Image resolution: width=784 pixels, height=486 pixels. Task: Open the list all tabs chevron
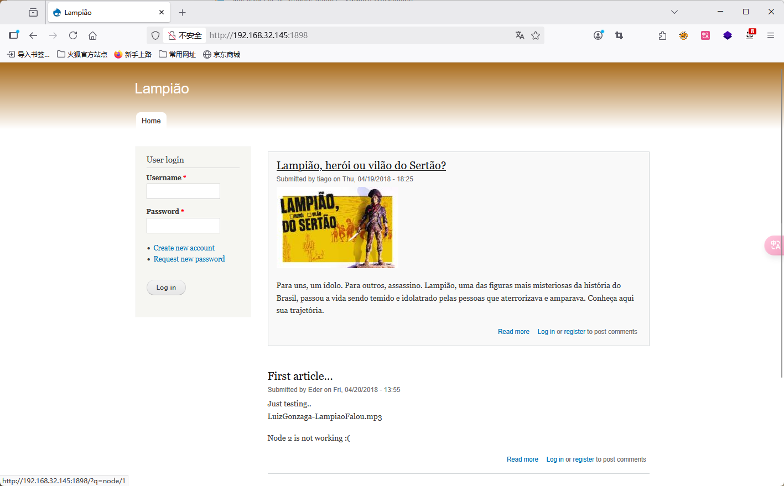(x=674, y=12)
